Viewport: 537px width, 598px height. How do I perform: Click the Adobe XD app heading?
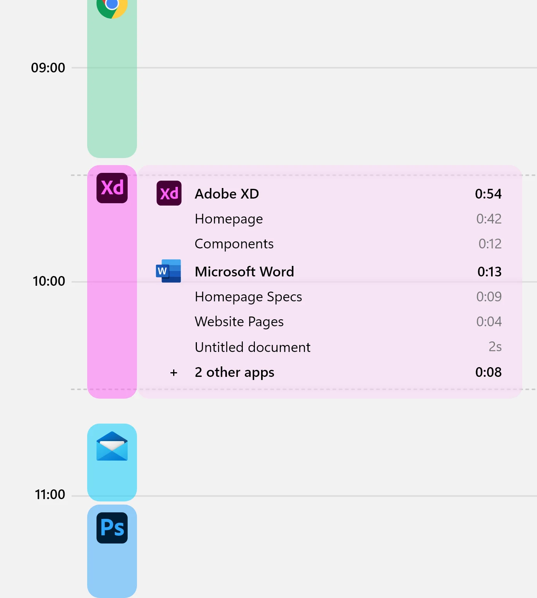point(227,194)
